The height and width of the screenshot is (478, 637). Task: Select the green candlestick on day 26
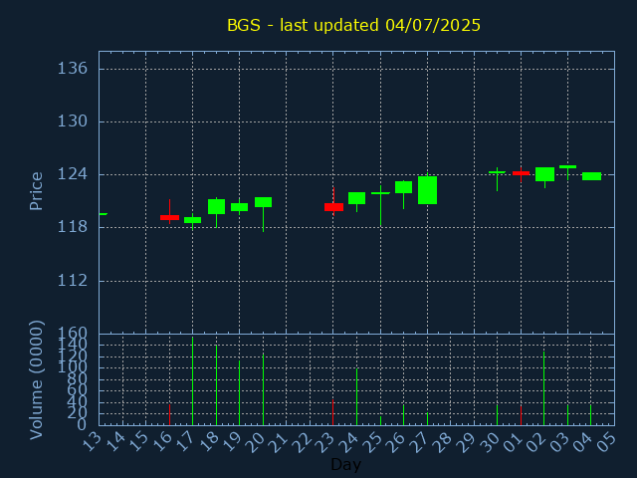403,187
